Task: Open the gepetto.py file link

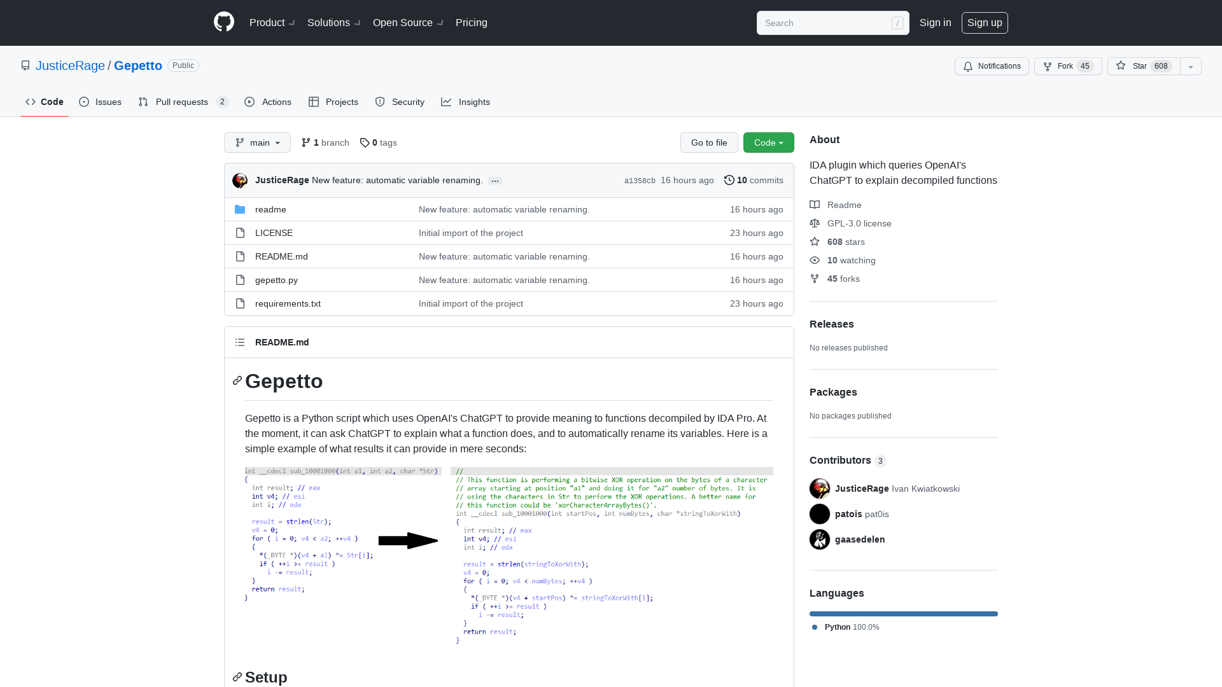Action: click(276, 280)
